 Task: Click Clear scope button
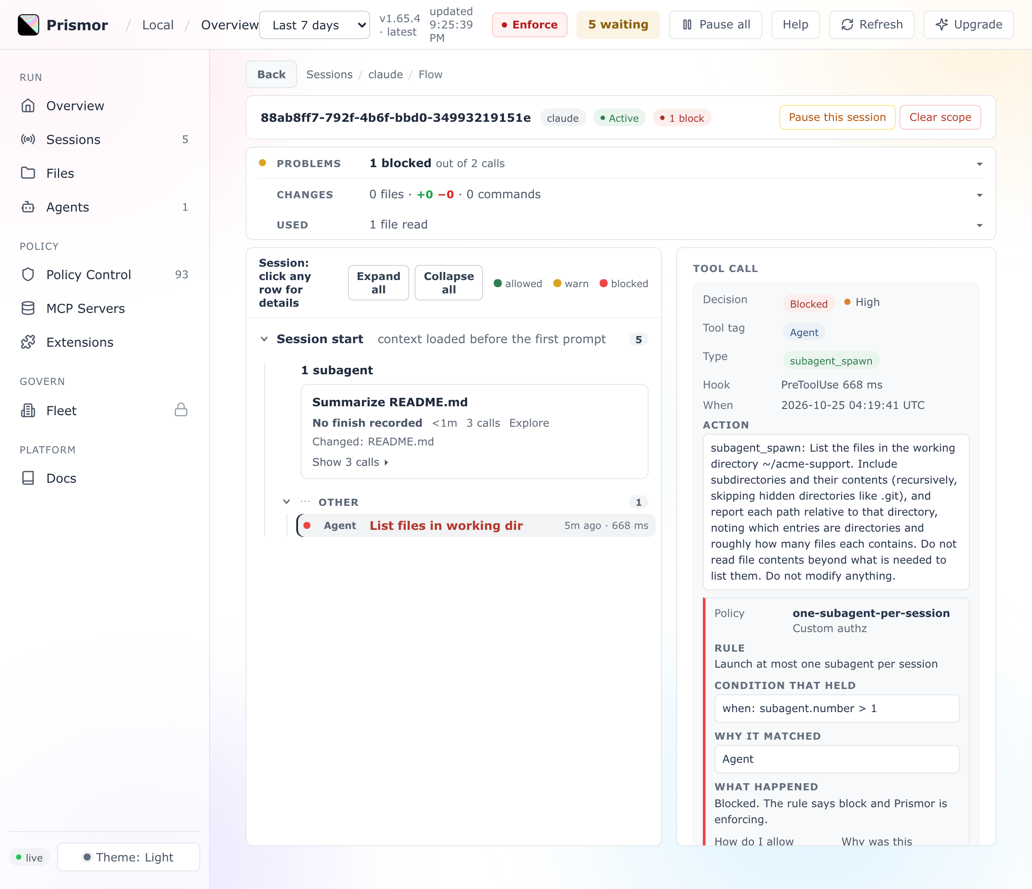[x=940, y=117]
